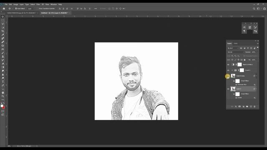Open the Fill value dropdown
The height and width of the screenshot is (150, 267).
click(x=257, y=60)
